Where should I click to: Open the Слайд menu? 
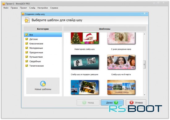(x=32, y=8)
